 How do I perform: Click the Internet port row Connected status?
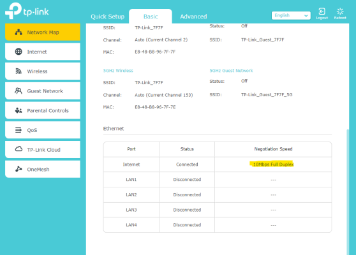tap(187, 164)
